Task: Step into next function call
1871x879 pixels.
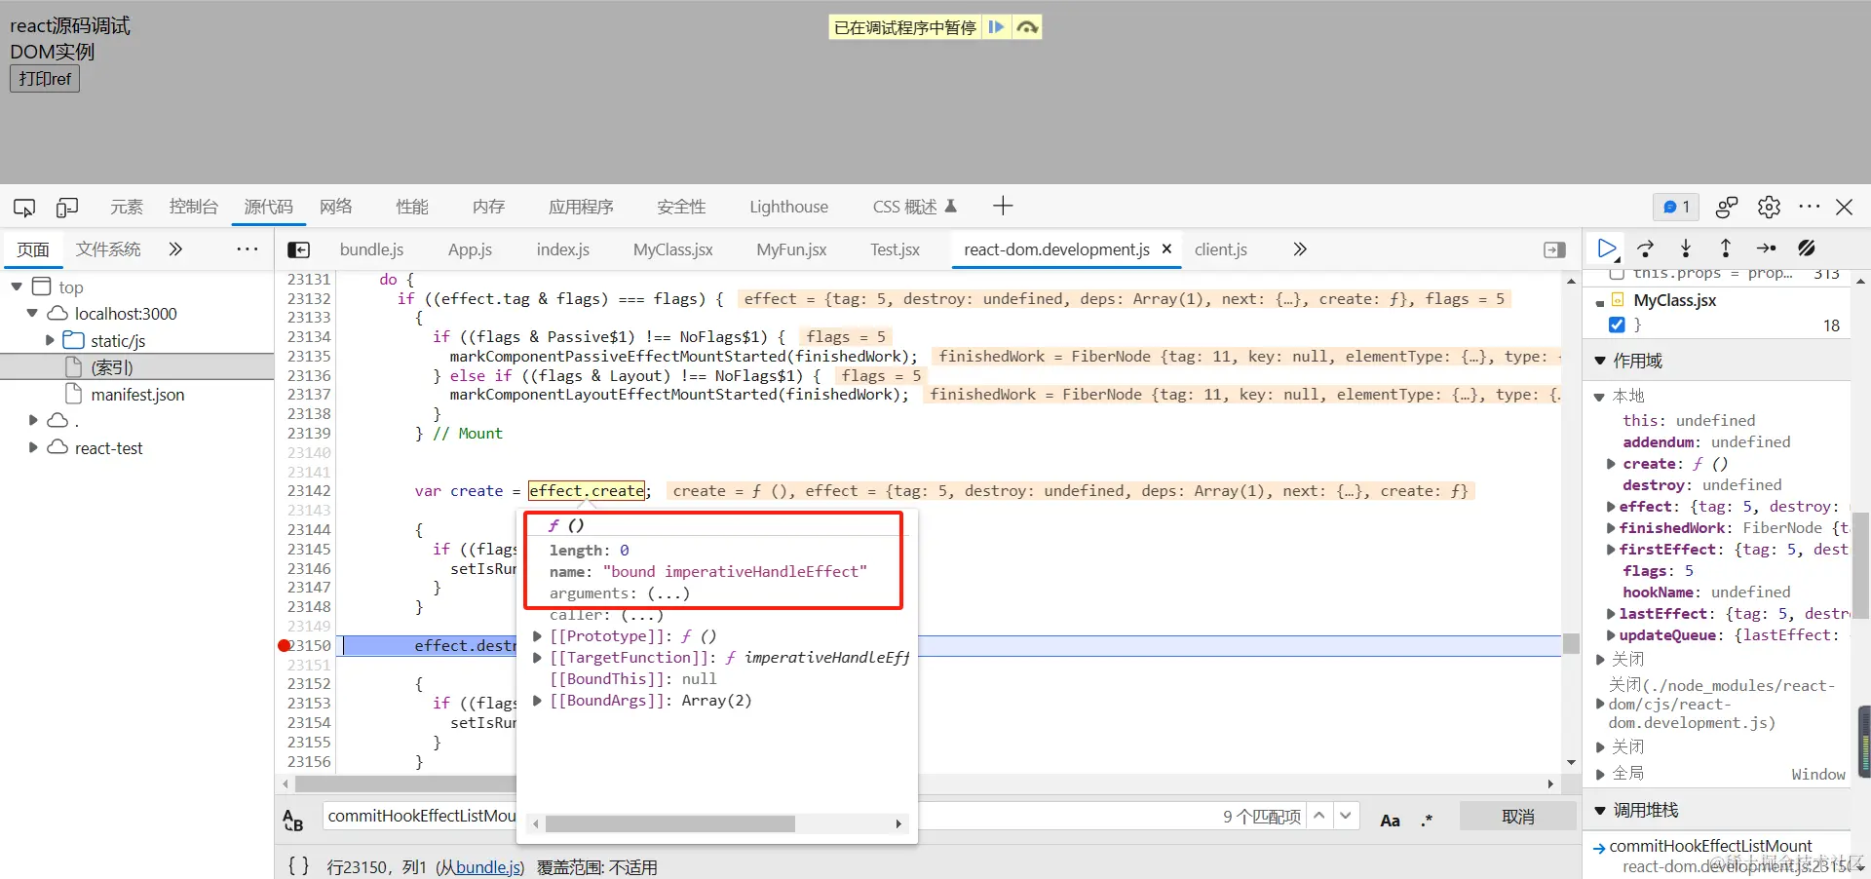Action: [1686, 248]
